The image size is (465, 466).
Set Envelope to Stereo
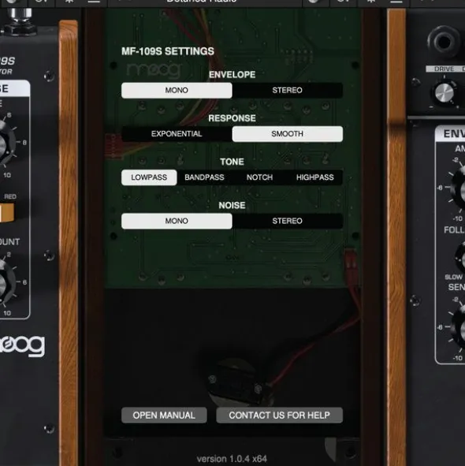288,90
